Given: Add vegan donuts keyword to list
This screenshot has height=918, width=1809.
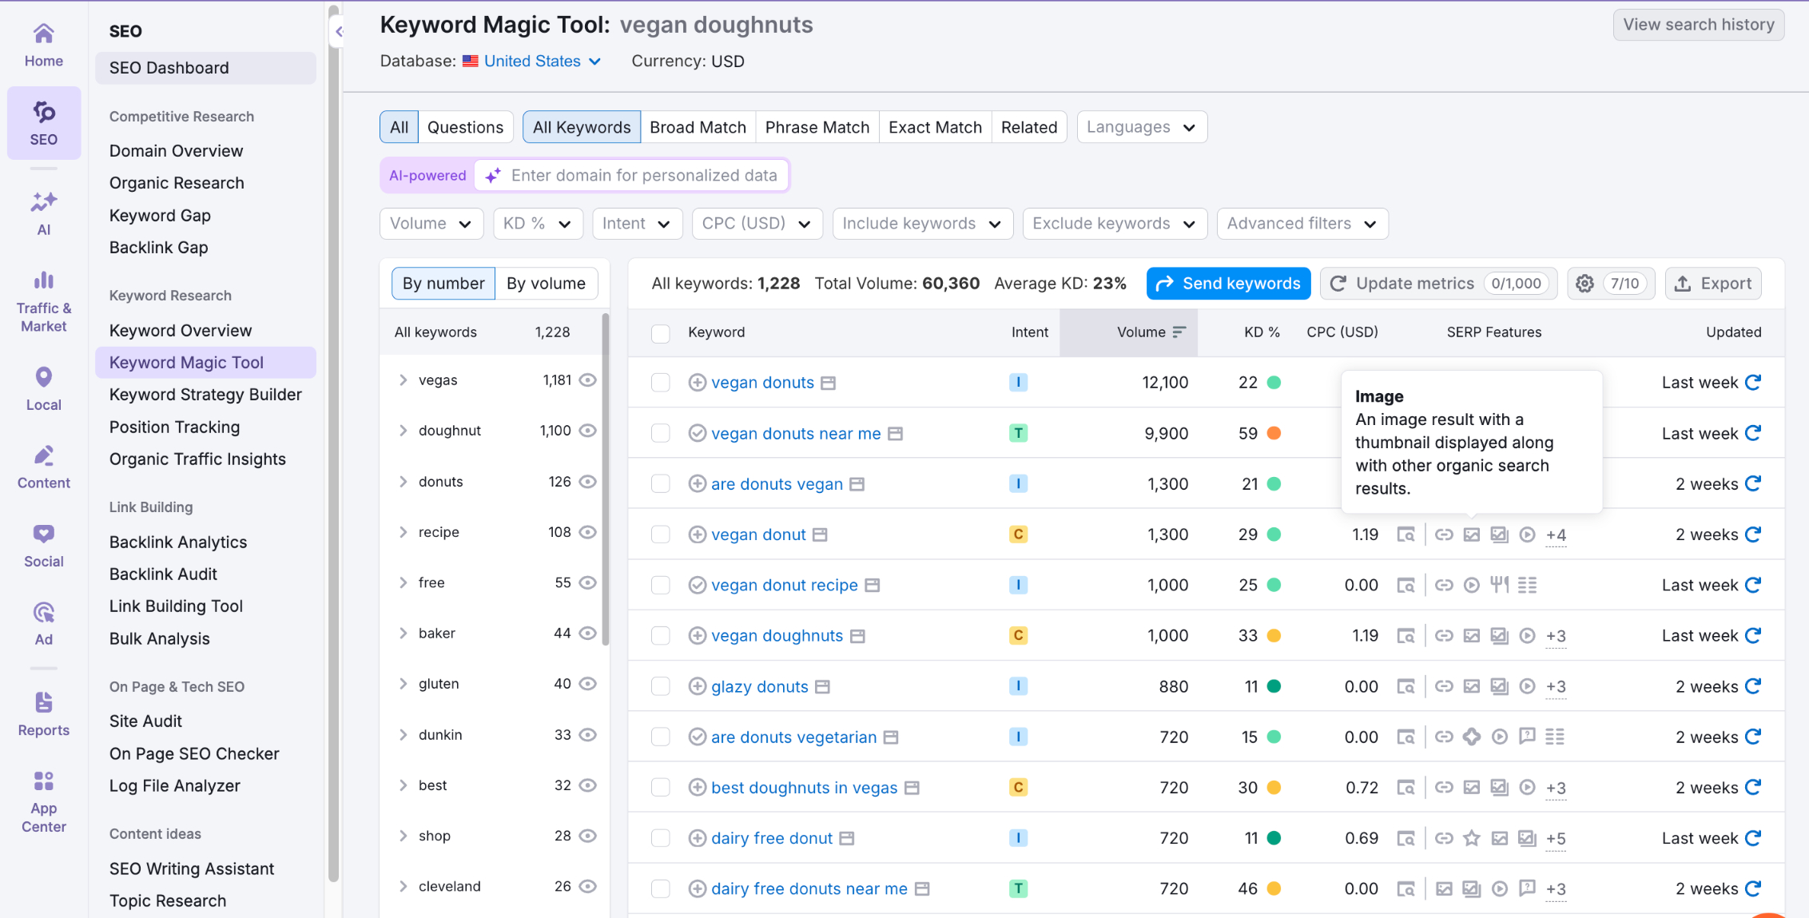Looking at the screenshot, I should point(697,383).
